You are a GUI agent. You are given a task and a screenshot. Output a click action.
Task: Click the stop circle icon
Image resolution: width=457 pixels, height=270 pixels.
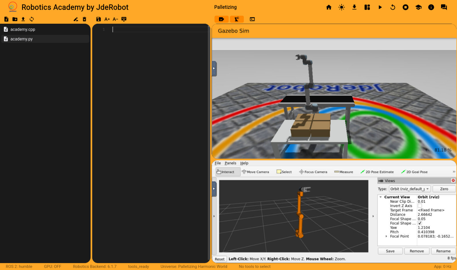click(406, 7)
